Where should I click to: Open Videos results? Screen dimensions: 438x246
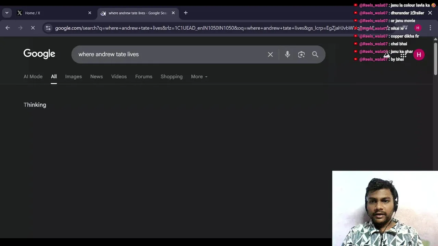(119, 77)
